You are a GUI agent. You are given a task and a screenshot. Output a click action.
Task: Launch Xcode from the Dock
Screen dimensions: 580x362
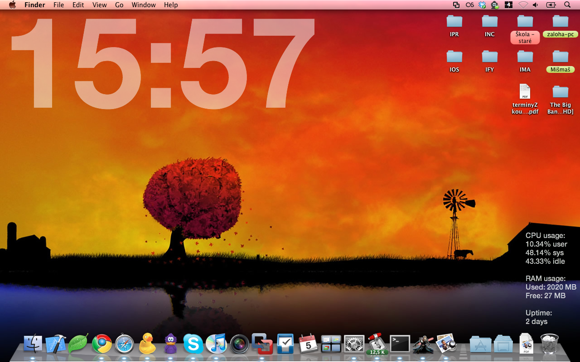(x=56, y=344)
